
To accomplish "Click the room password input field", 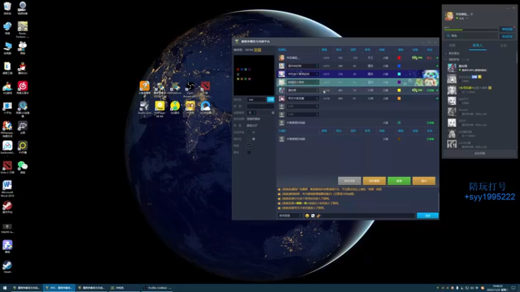I will [261, 106].
